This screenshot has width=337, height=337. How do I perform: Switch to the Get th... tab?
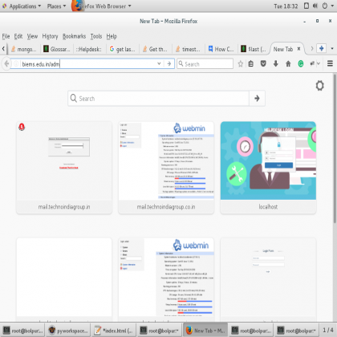[155, 49]
